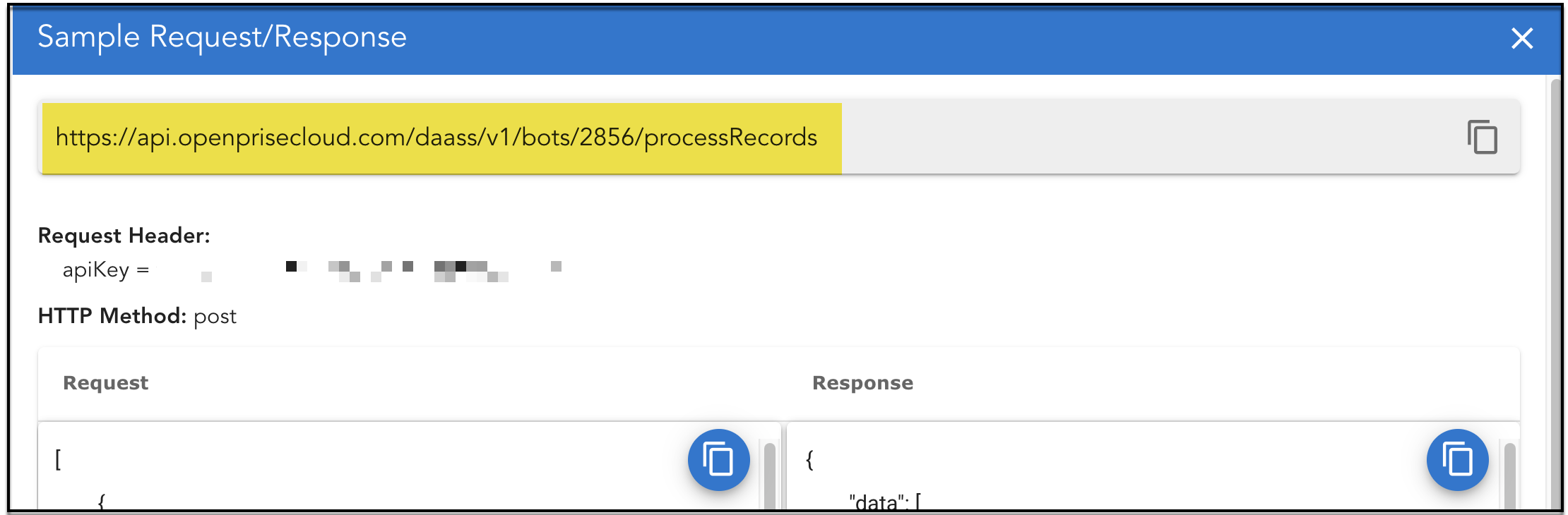The height and width of the screenshot is (515, 1568).
Task: Copy the Response JSON sample
Action: [x=1457, y=460]
